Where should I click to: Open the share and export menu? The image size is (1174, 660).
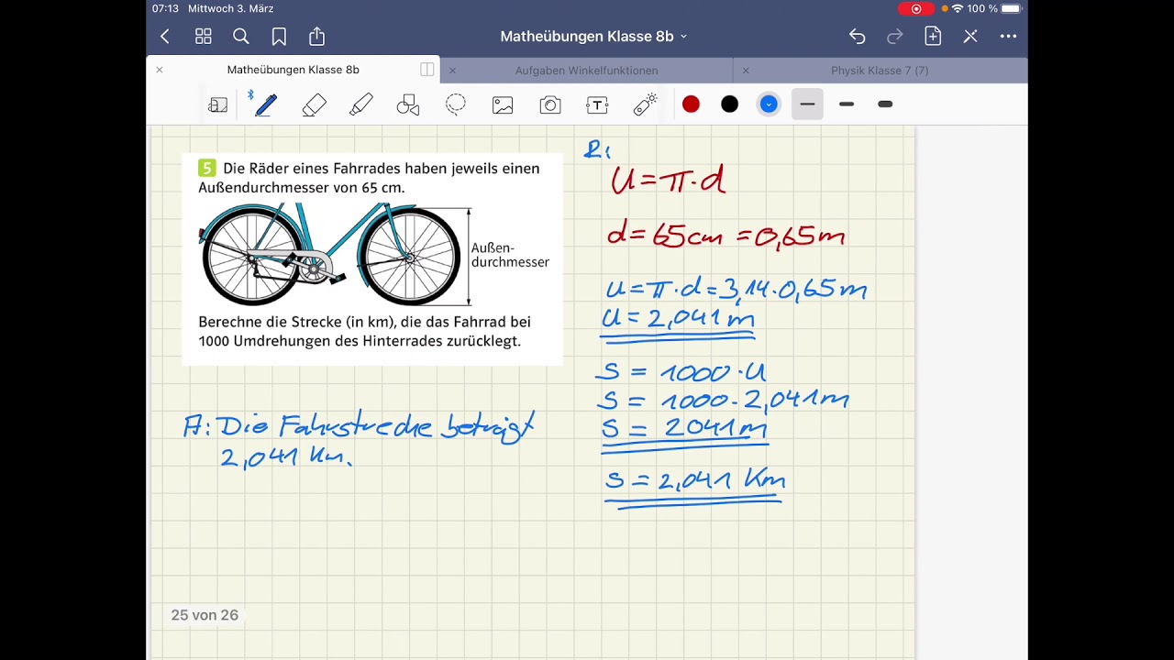tap(316, 36)
